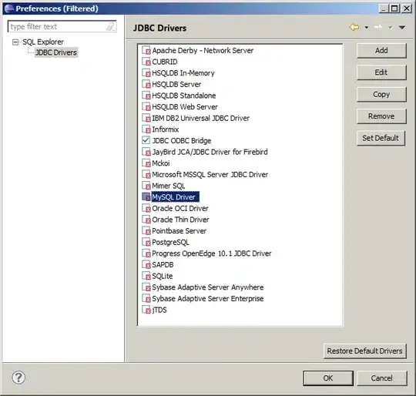Click the greyed forward navigation arrow
Screen dimensions: 416x396
[378, 27]
